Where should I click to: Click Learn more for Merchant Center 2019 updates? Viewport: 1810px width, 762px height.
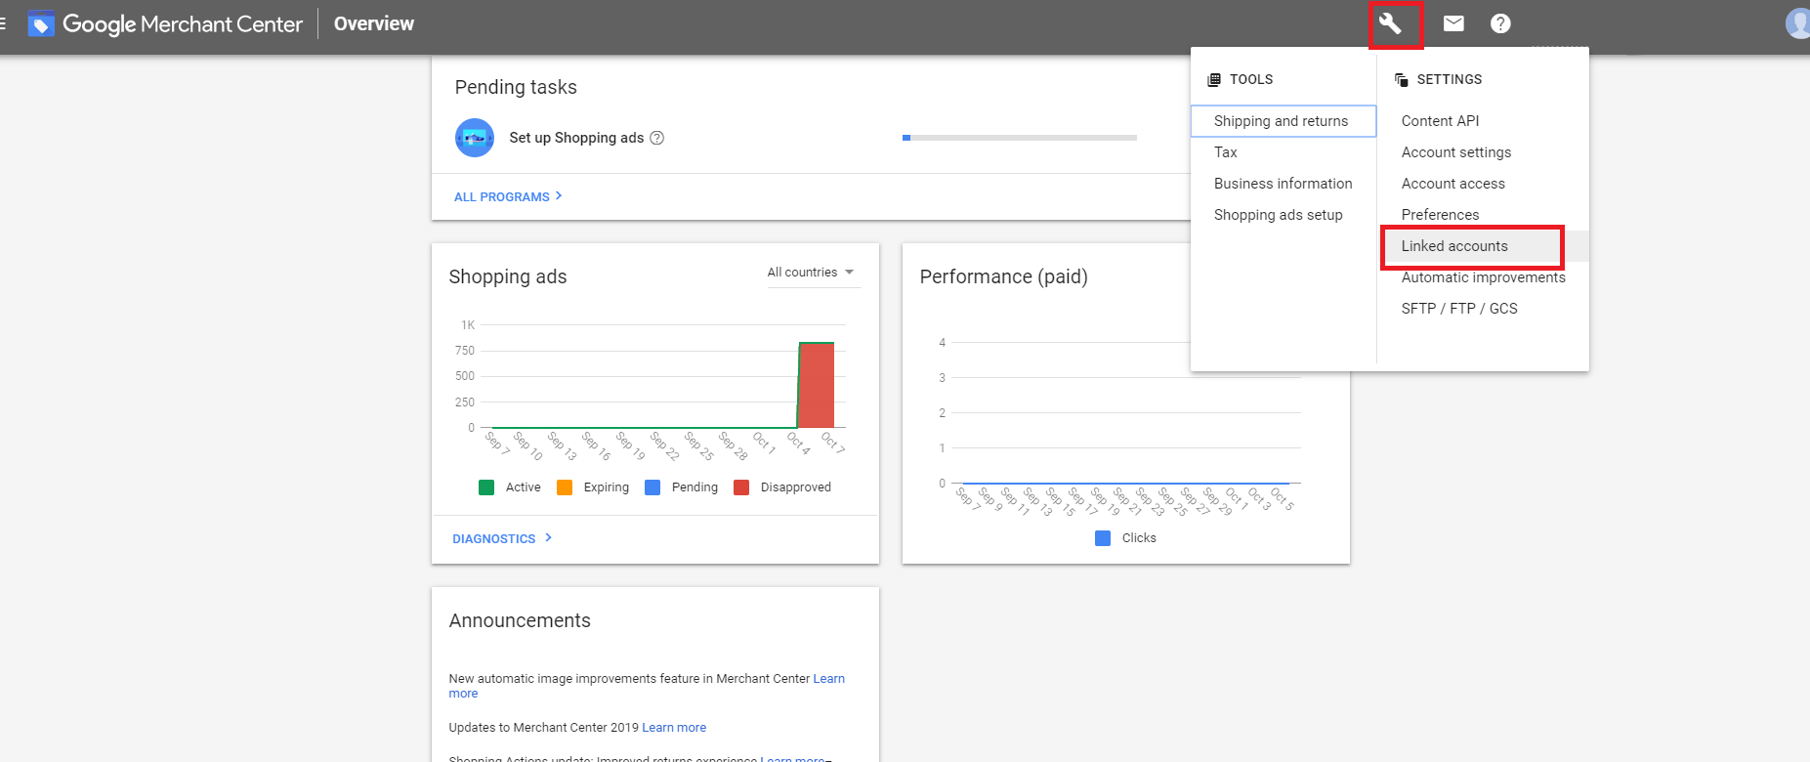[674, 728]
